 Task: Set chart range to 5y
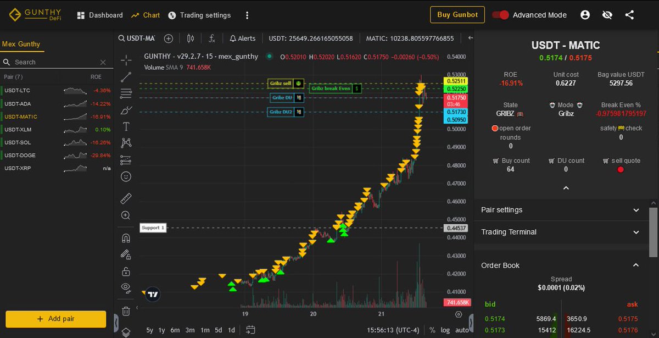point(149,330)
